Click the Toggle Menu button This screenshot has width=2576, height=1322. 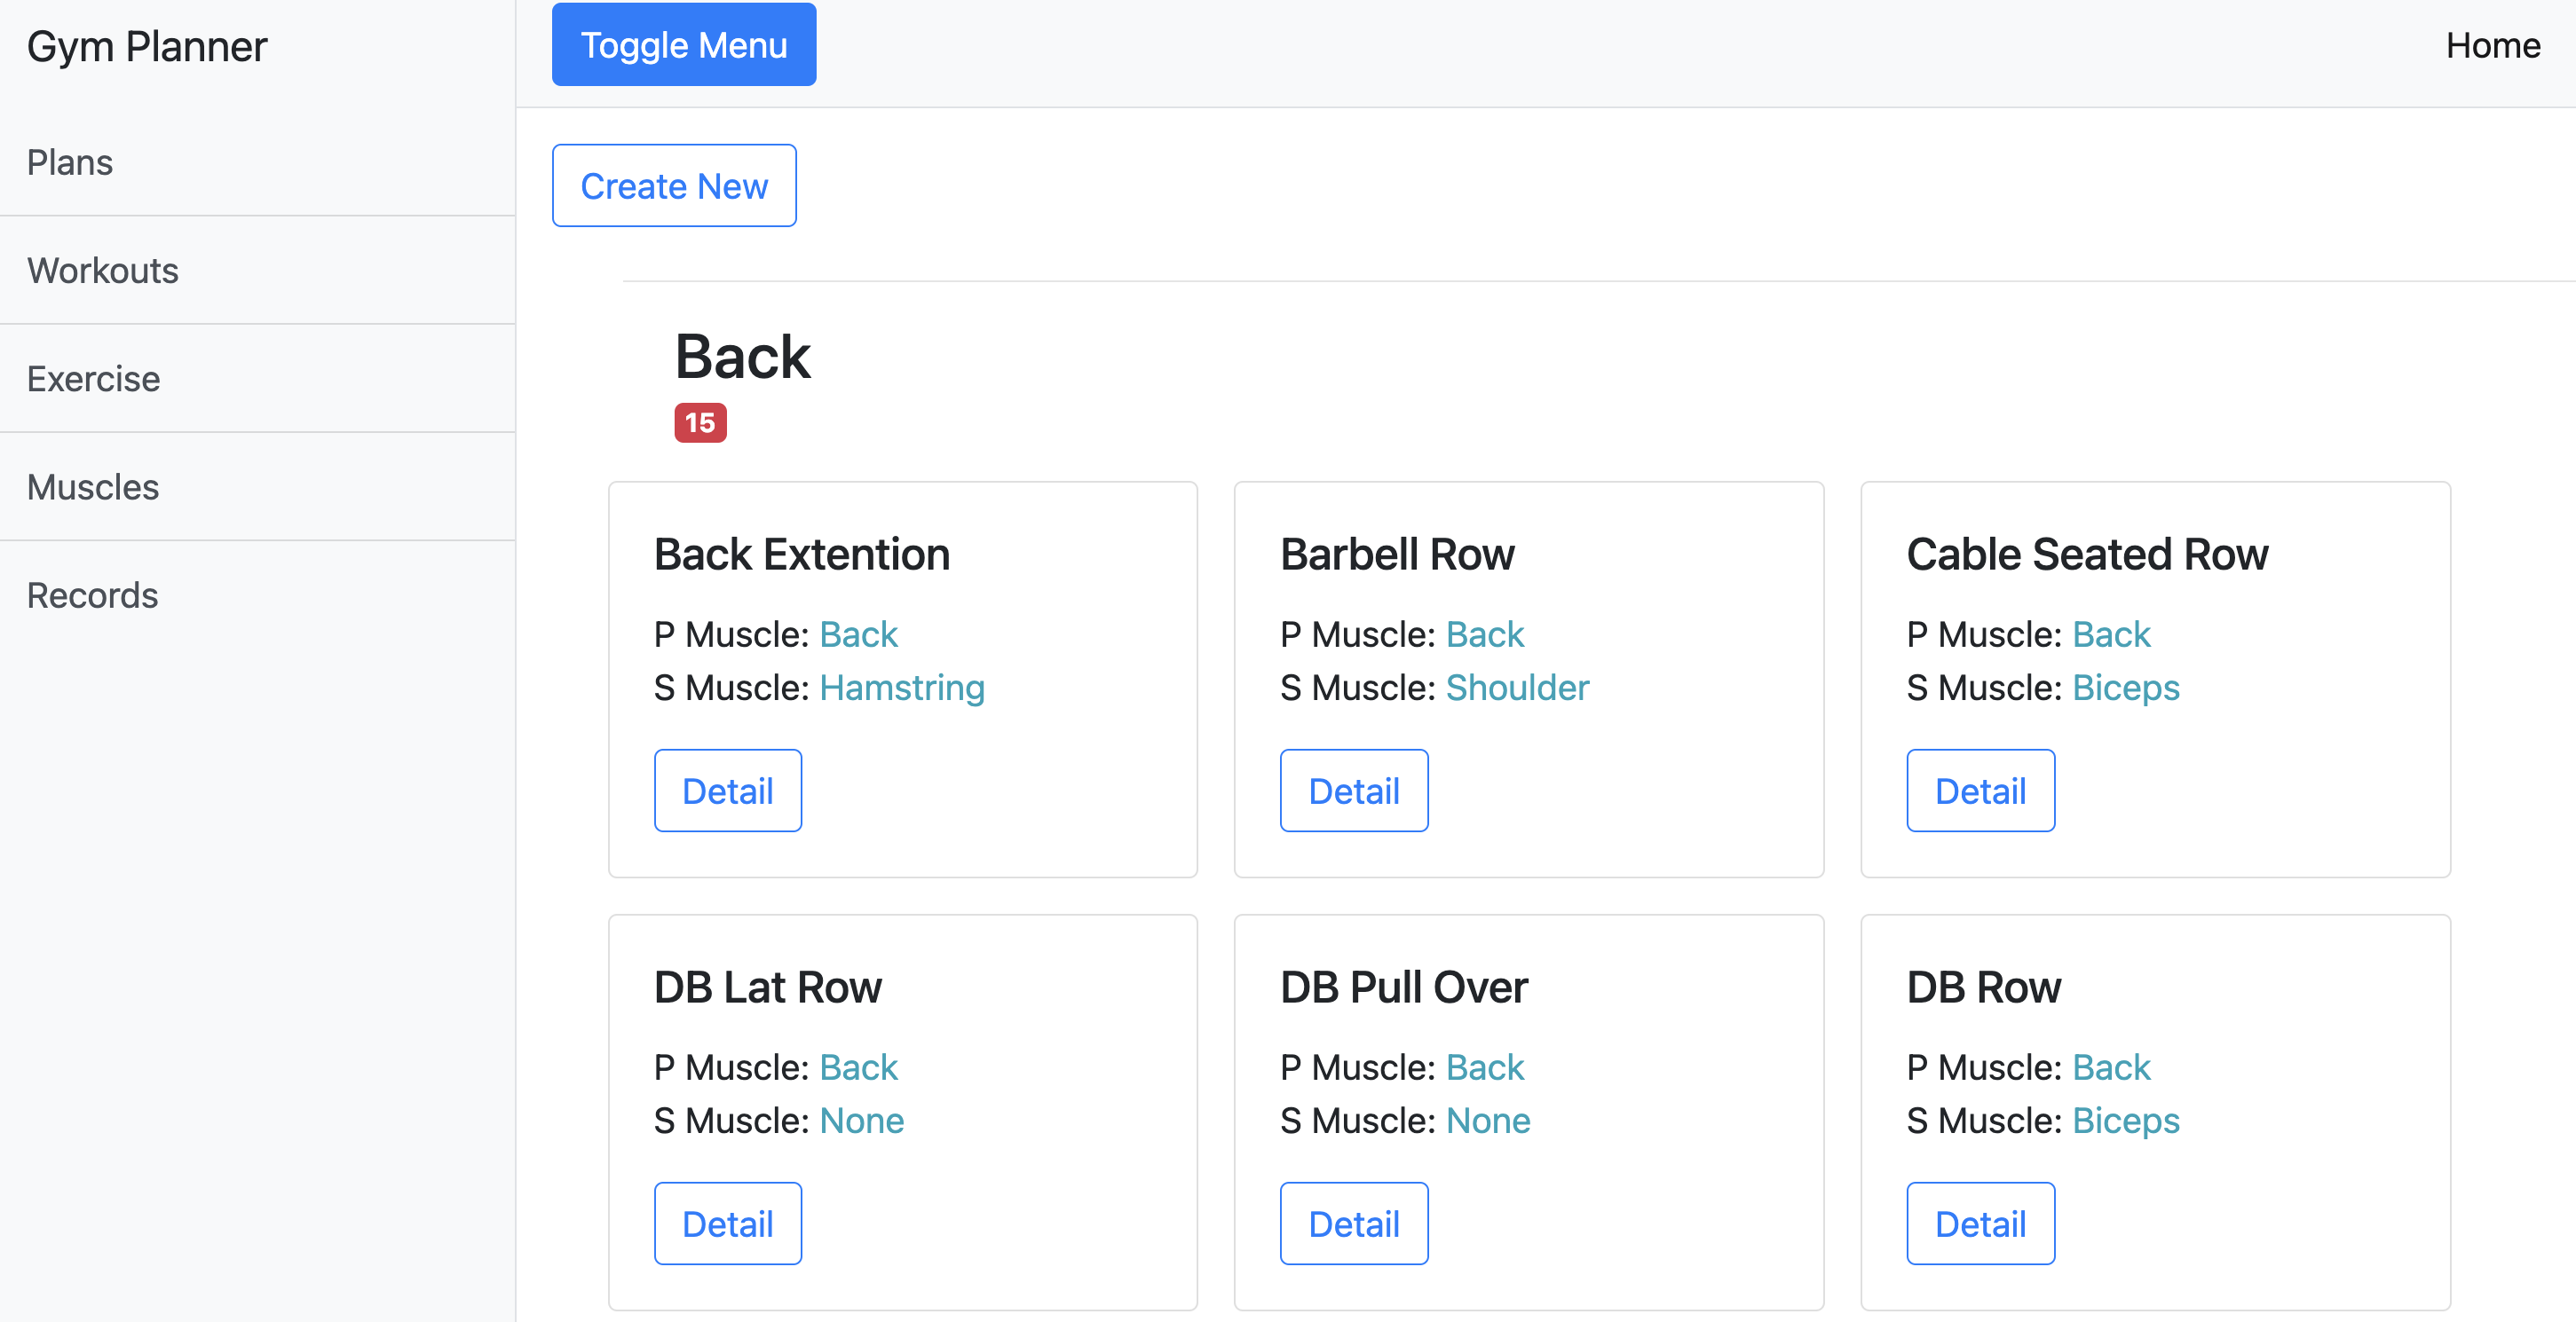point(683,45)
